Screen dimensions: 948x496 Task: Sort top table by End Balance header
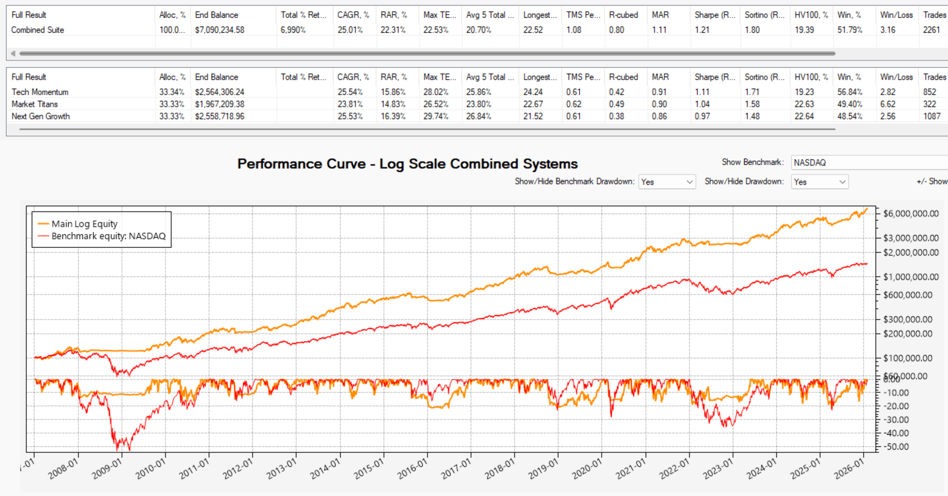click(217, 15)
